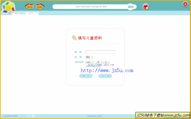Click the orange forward arrow button

pyautogui.click(x=40, y=6)
